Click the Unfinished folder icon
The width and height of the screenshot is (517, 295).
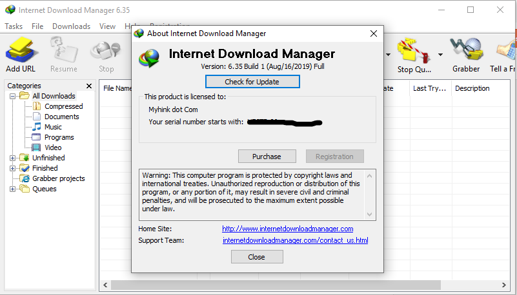[x=25, y=158]
